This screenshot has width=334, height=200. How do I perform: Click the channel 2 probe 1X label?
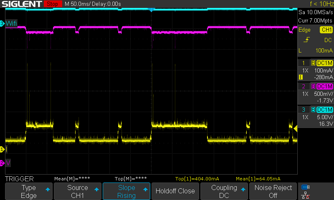coord(305,94)
